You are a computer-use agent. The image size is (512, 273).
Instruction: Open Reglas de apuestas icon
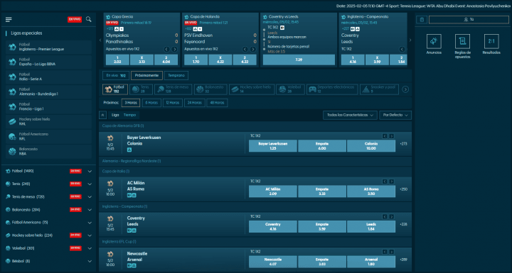tap(462, 41)
